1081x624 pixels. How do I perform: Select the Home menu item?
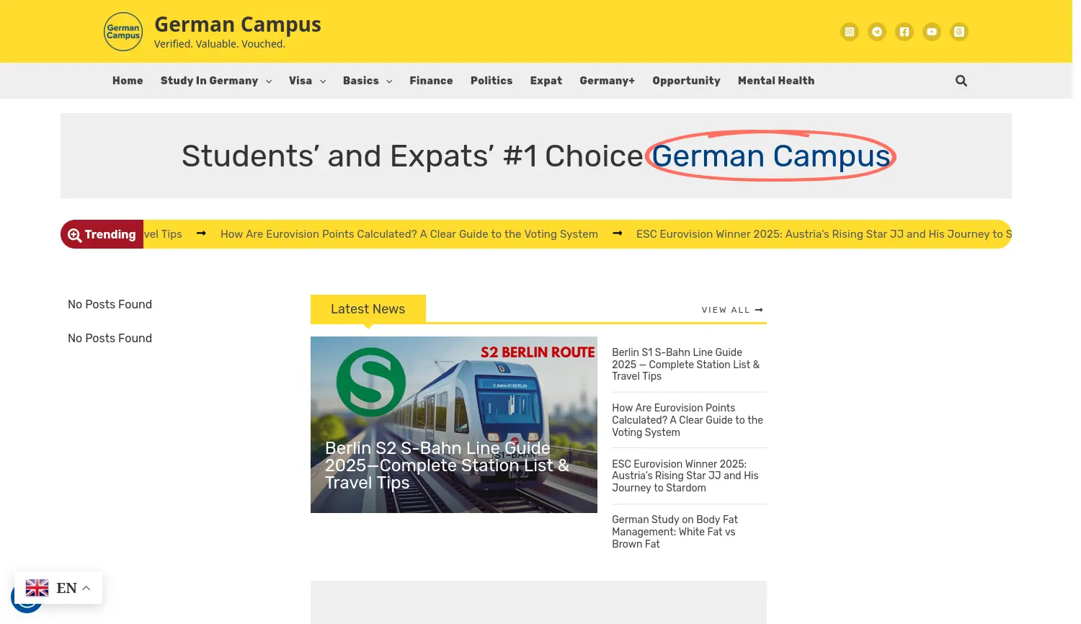(x=128, y=81)
